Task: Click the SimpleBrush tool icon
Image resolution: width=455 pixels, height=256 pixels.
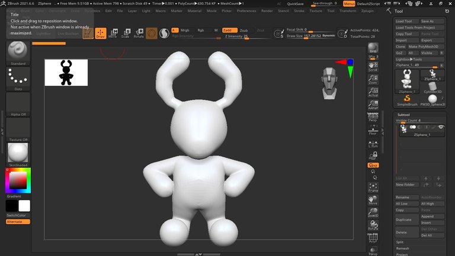Action: (x=407, y=100)
